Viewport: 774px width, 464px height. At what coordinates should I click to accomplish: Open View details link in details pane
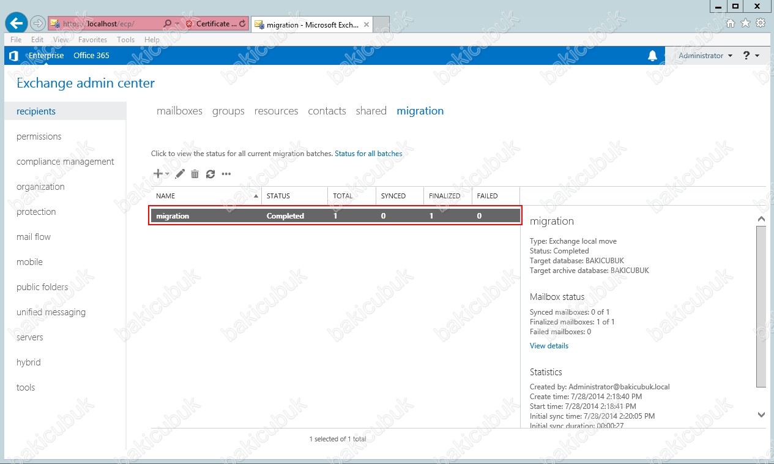point(549,346)
